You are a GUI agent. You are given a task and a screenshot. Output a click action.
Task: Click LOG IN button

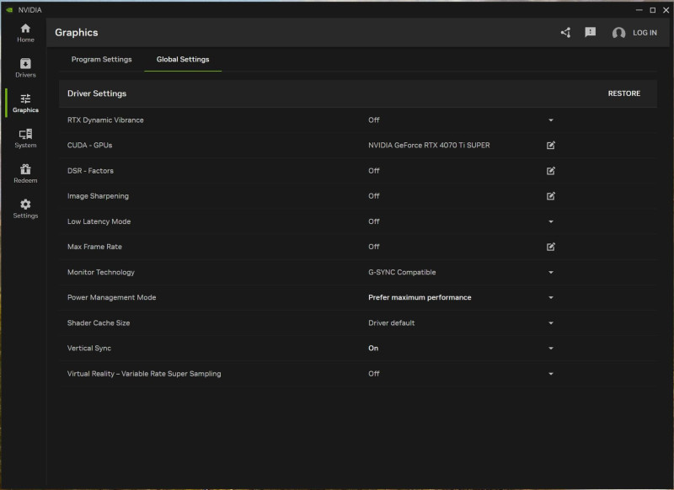click(635, 33)
